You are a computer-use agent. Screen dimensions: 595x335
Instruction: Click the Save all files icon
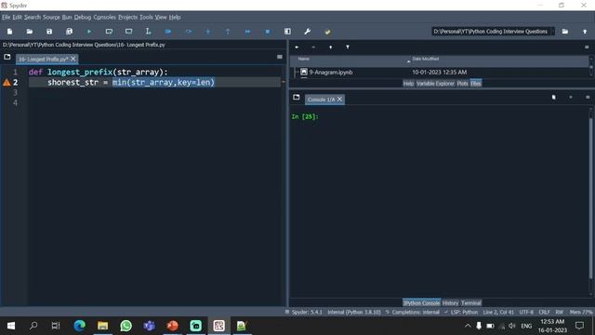coord(69,32)
